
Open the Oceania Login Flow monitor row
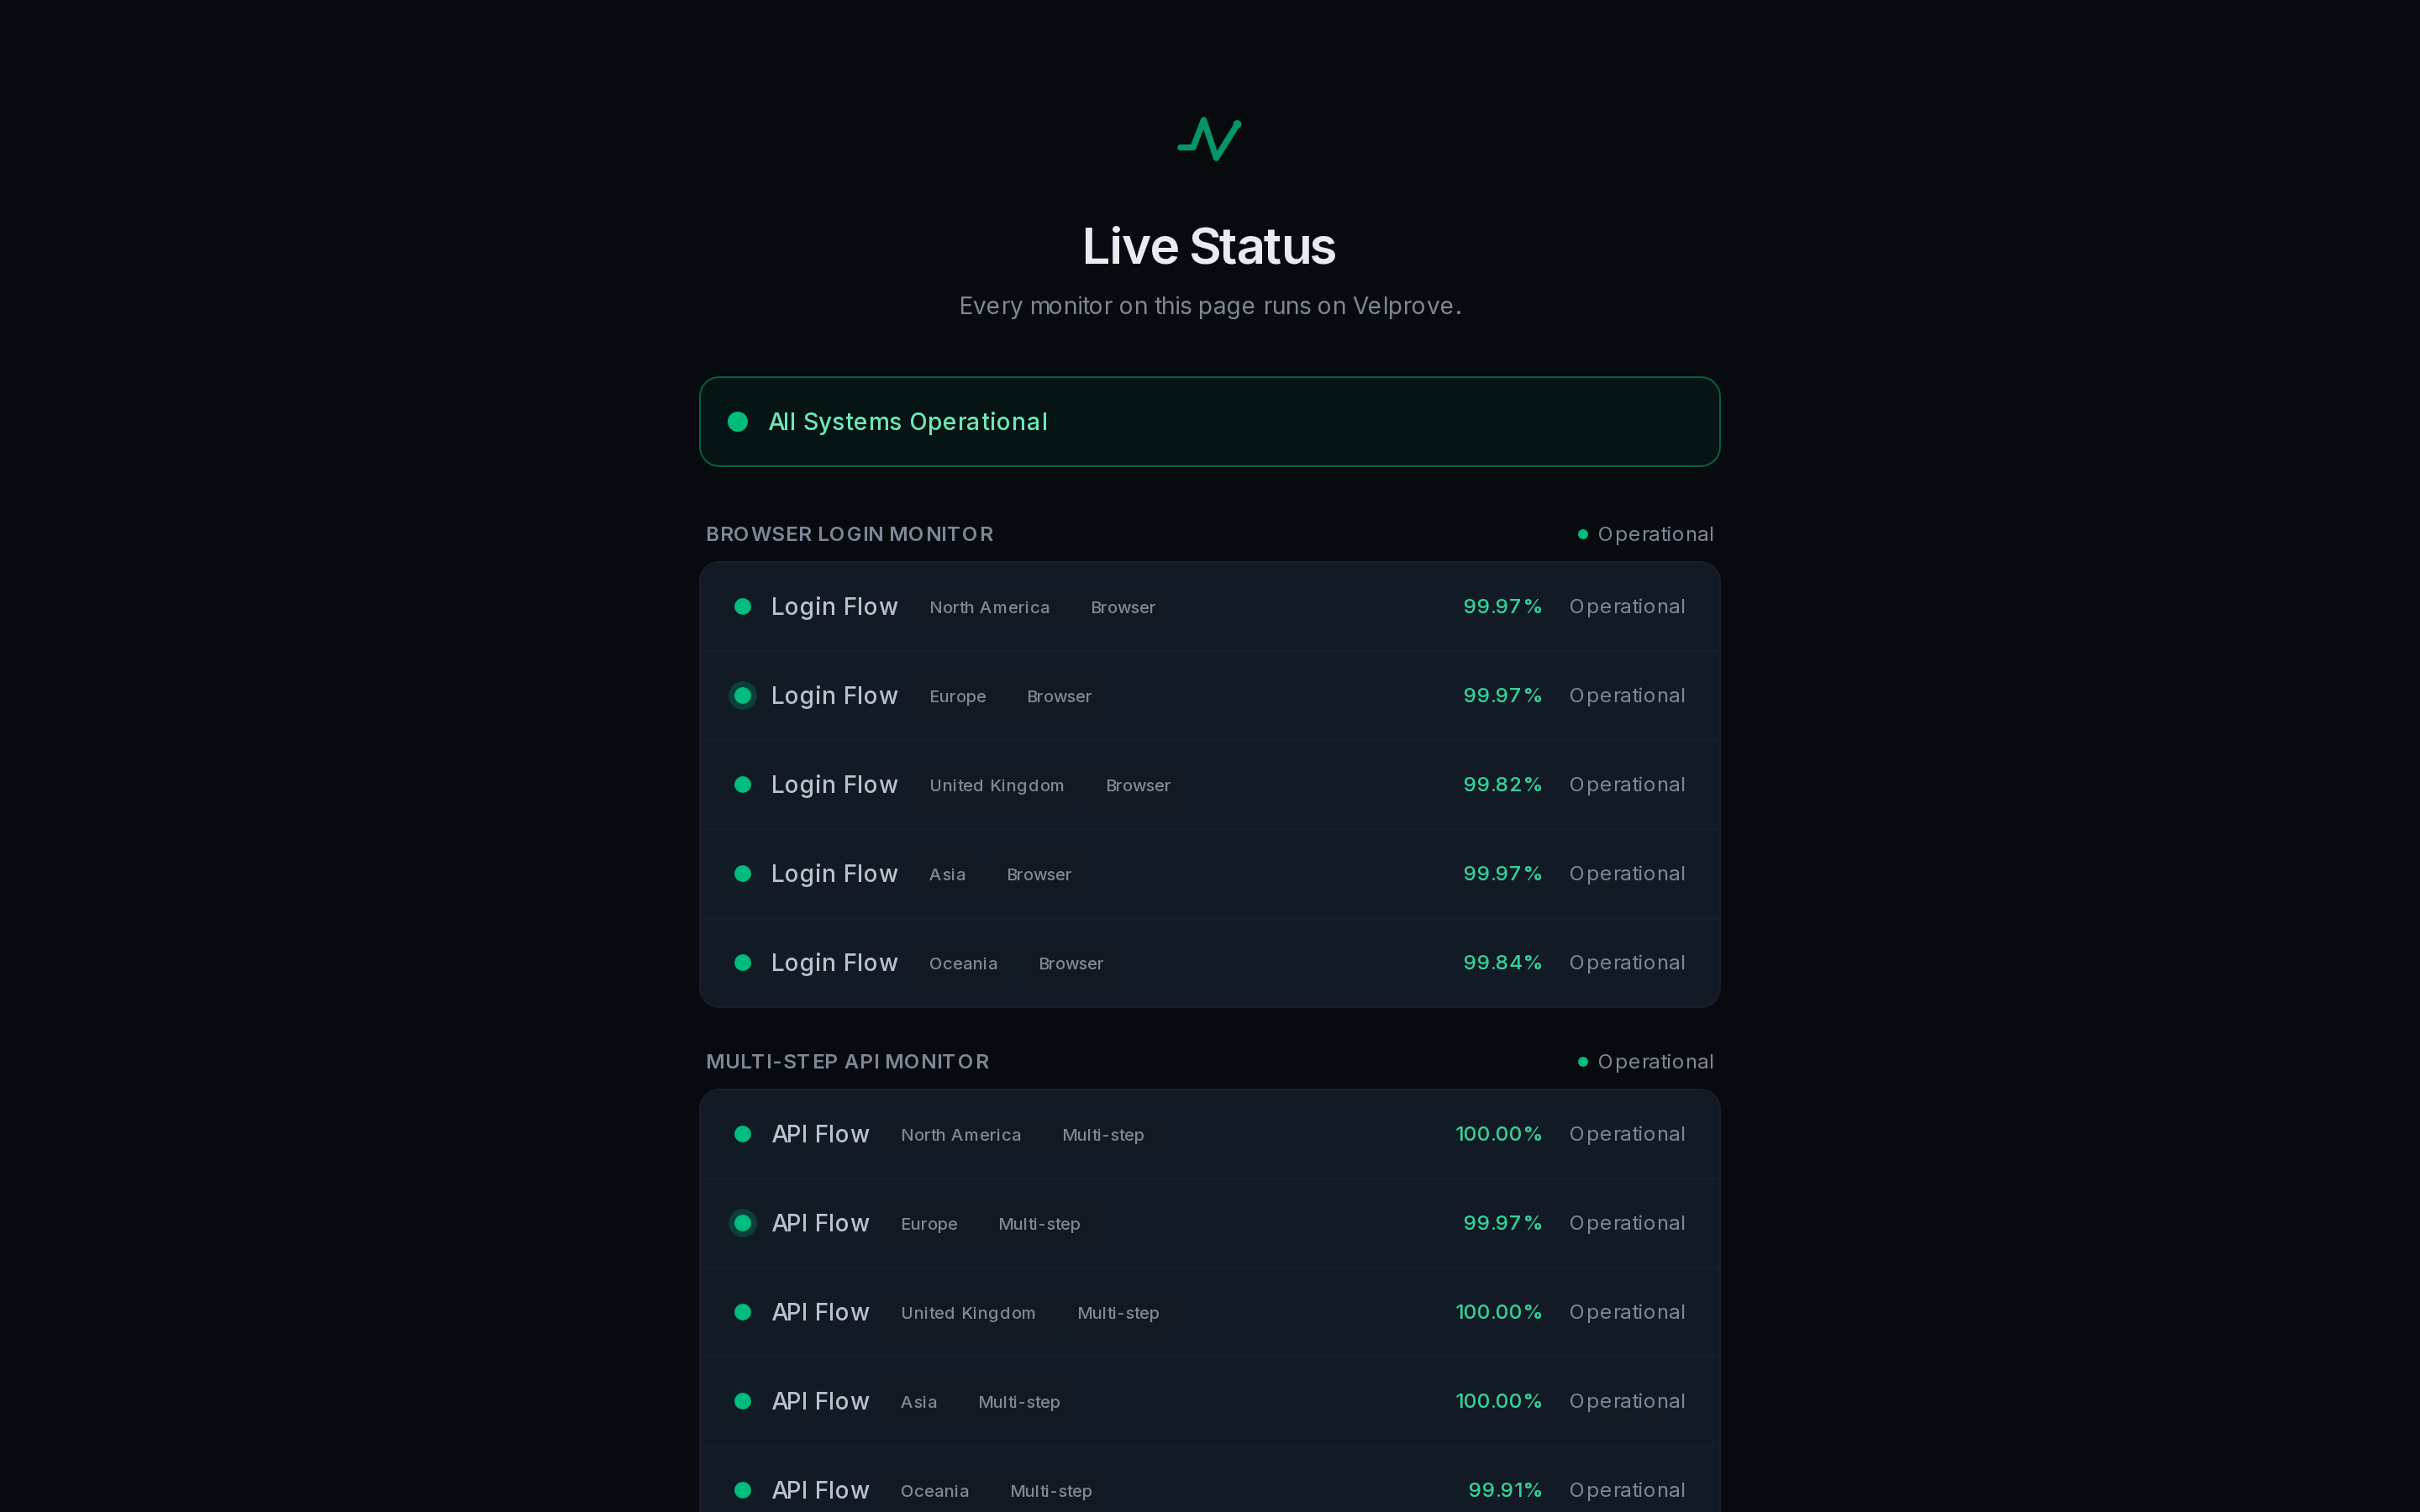pyautogui.click(x=1209, y=962)
